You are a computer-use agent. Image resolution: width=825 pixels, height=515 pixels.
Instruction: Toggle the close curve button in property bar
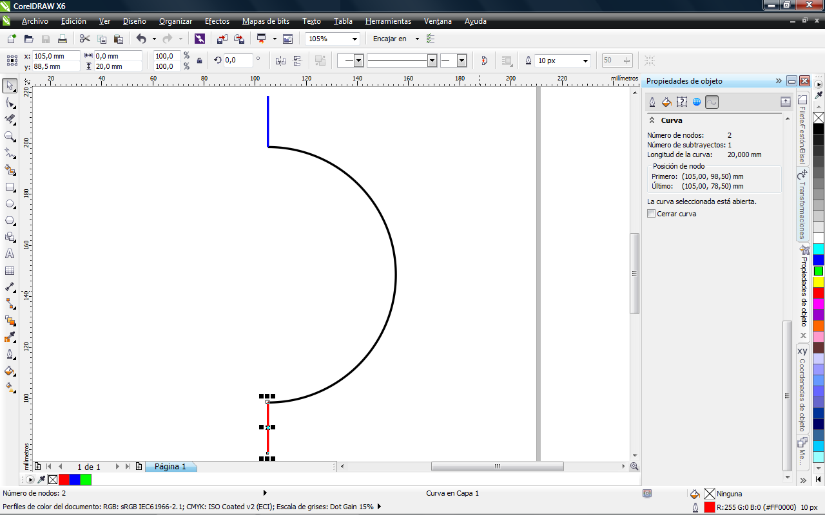click(484, 61)
